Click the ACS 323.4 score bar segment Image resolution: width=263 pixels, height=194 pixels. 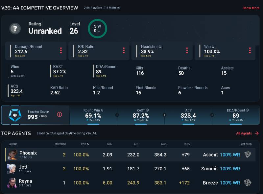[188, 115]
